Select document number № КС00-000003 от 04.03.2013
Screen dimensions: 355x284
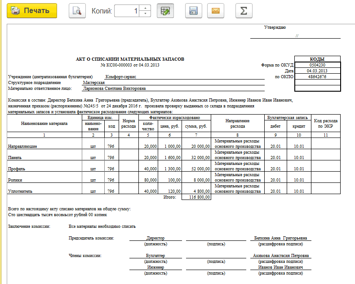pyautogui.click(x=130, y=65)
